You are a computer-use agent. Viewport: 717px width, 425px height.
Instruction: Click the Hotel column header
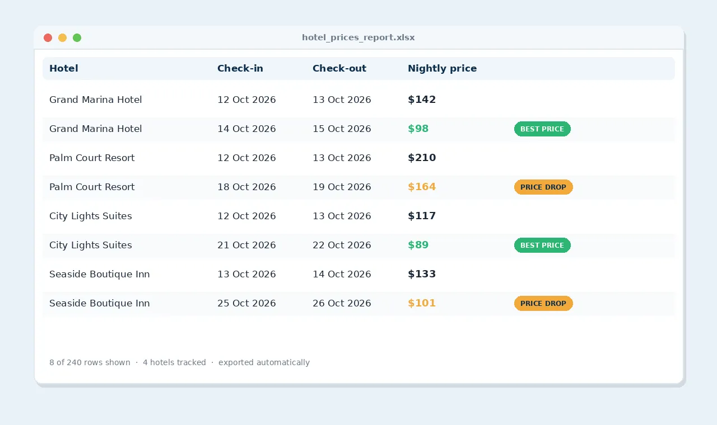click(64, 68)
